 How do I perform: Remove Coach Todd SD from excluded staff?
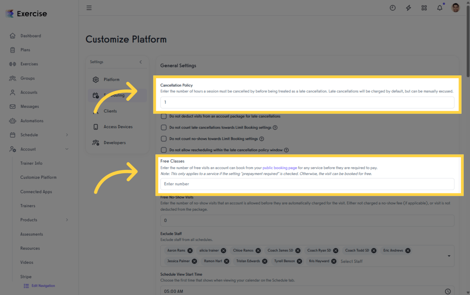(374, 250)
